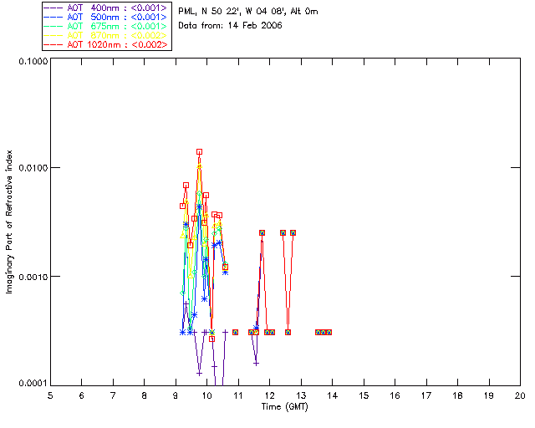
Task: Select the 'Time (GMT)' axis label
Action: 285,407
